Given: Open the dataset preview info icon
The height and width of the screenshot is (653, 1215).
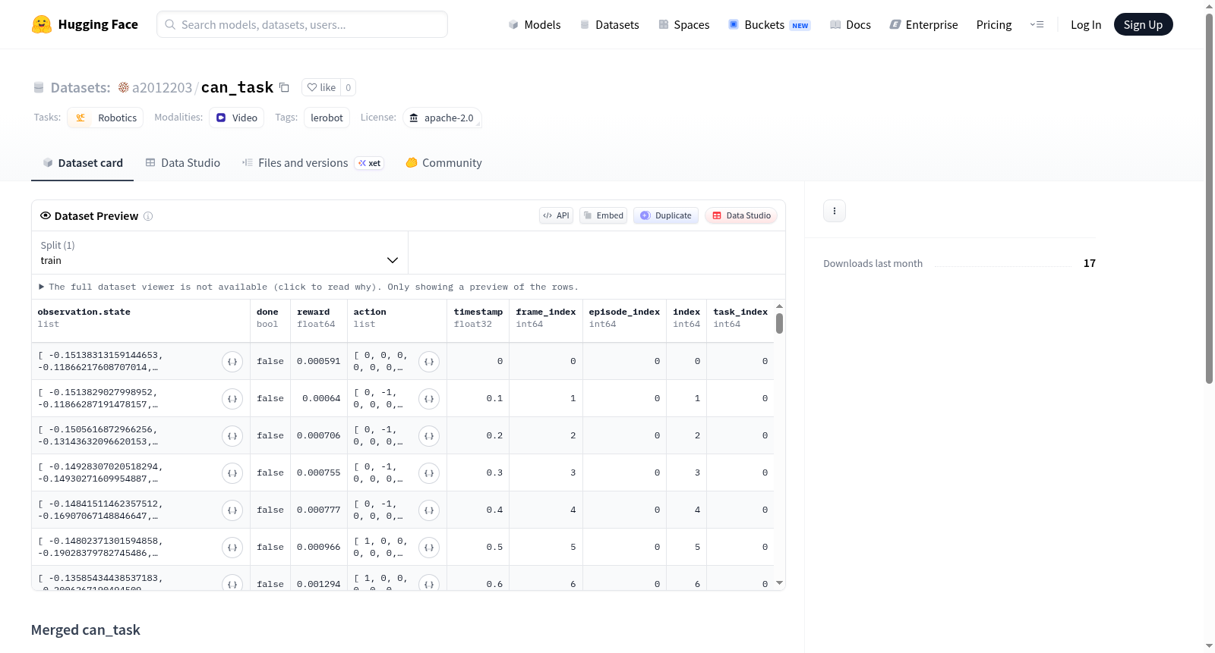Looking at the screenshot, I should point(148,216).
